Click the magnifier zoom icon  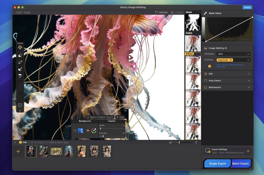[x=172, y=12]
